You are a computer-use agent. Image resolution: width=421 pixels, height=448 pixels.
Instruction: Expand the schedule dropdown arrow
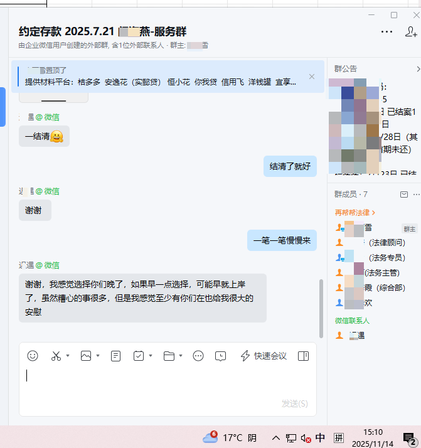[151, 356]
